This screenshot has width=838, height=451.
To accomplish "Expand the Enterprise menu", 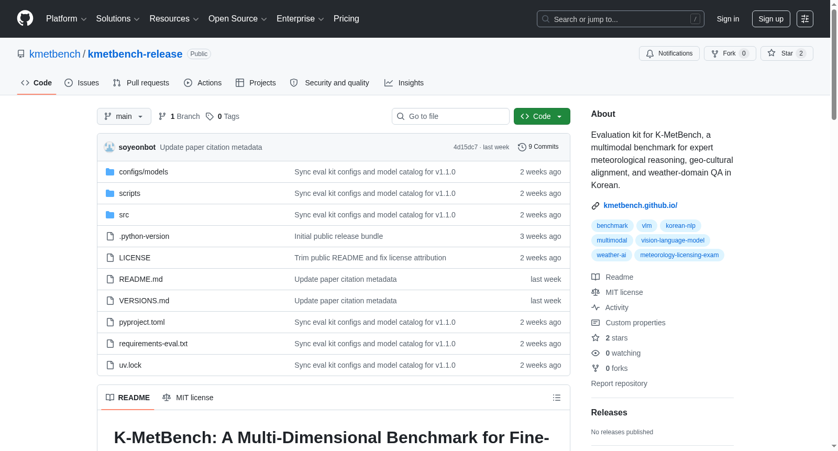I will tap(300, 19).
